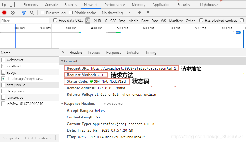Stop recording network log with red button
The height and width of the screenshot is (142, 246).
[4, 13]
